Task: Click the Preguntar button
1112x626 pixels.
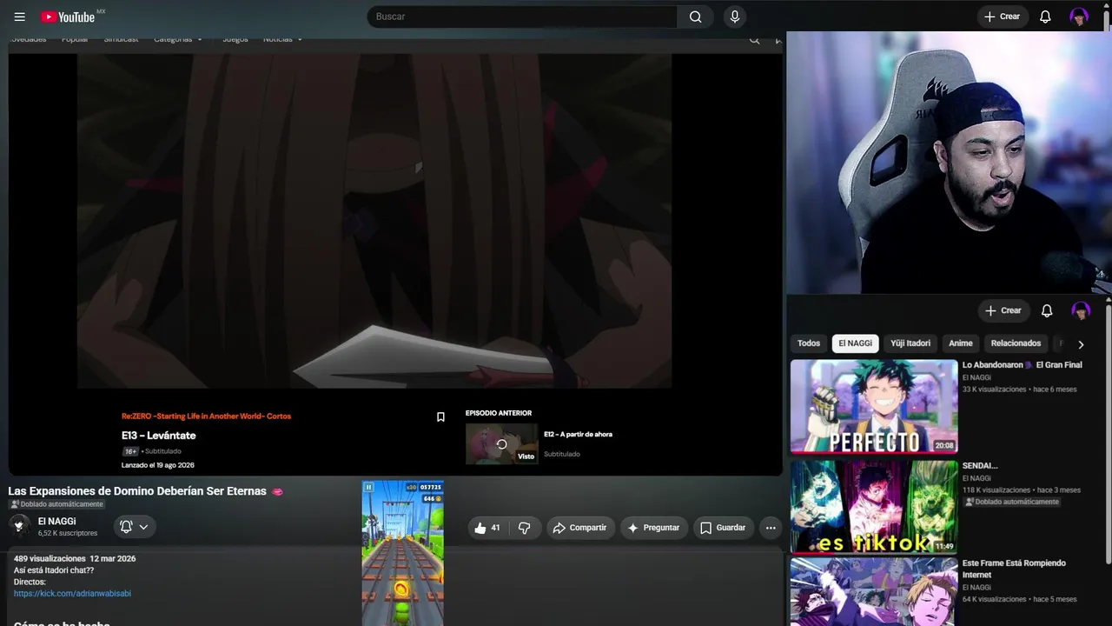Action: pos(654,528)
